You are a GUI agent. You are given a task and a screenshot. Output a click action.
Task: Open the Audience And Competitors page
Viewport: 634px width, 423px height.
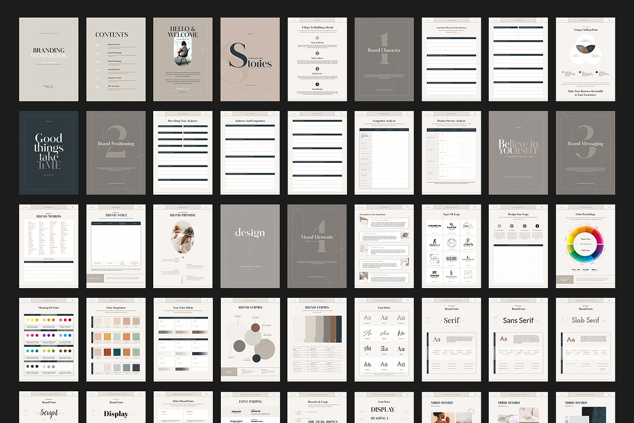point(250,152)
